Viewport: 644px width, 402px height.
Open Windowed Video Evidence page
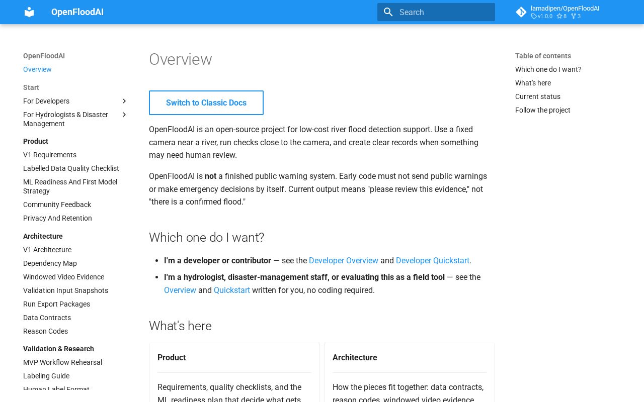tap(63, 277)
